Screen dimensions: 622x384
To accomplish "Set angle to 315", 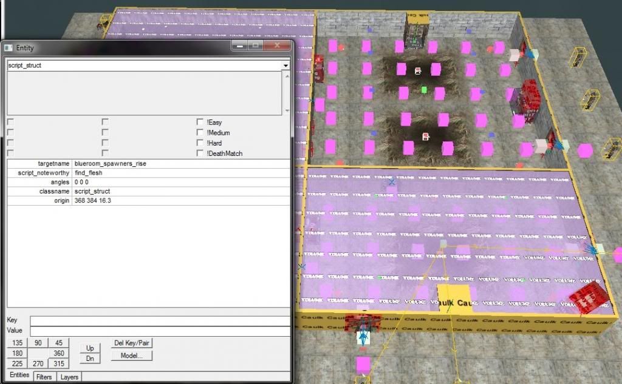I will click(x=59, y=363).
